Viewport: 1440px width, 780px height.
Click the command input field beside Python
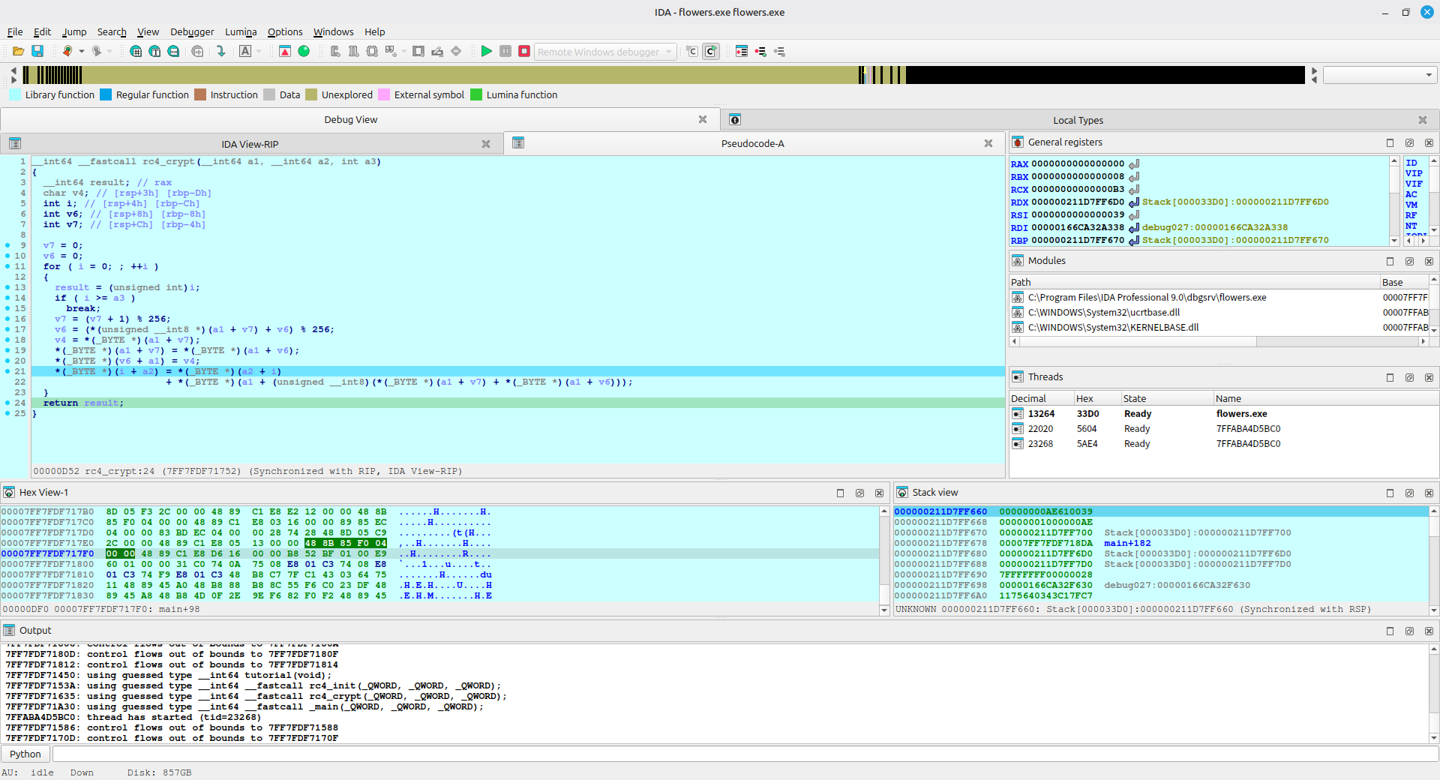click(742, 754)
